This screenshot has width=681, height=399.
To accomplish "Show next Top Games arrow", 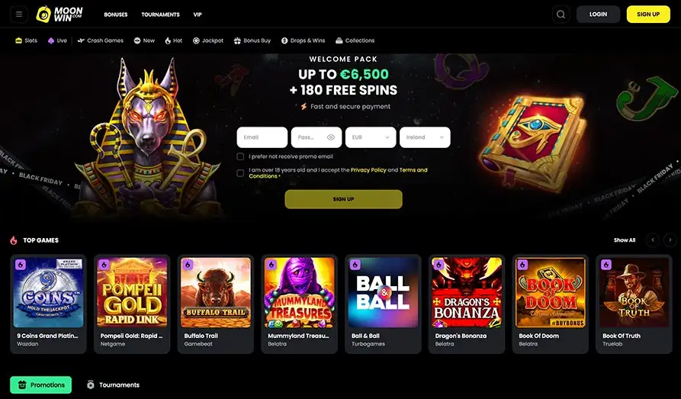I will pos(670,240).
